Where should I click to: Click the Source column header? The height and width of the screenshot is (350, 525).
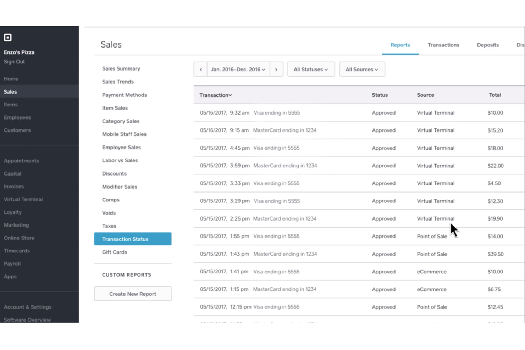coord(425,95)
